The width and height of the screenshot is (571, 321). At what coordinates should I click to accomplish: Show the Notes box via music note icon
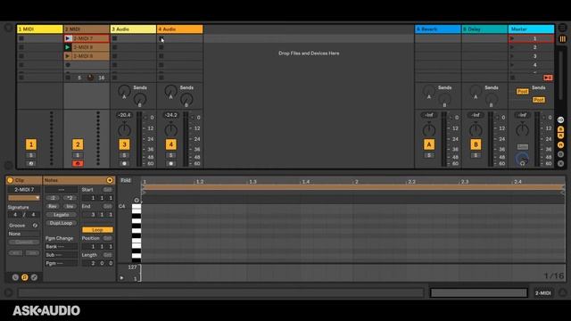(25, 277)
